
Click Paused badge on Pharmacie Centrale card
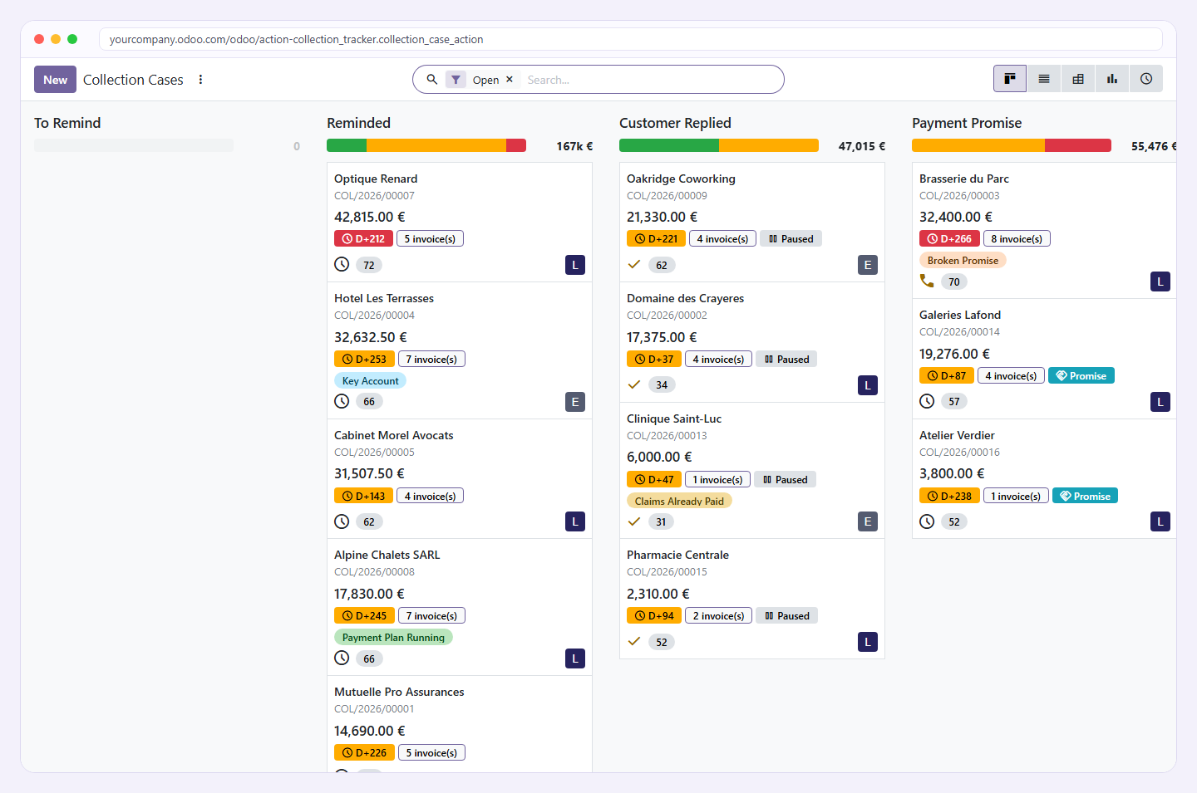(x=787, y=615)
